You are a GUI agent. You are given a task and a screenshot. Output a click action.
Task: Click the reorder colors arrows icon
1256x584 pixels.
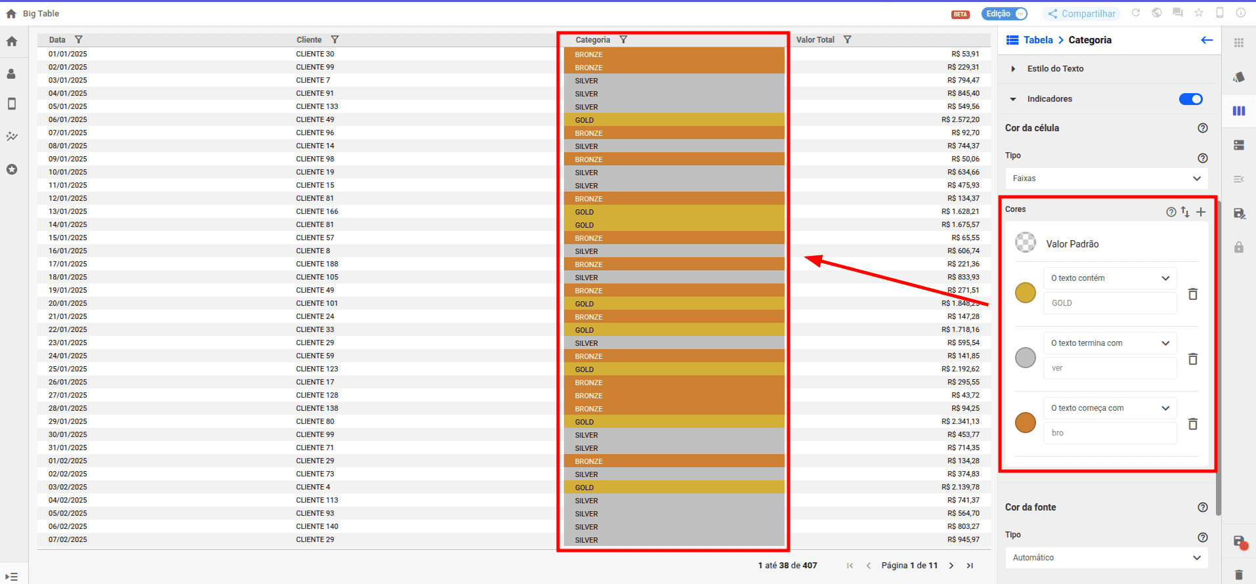point(1185,212)
